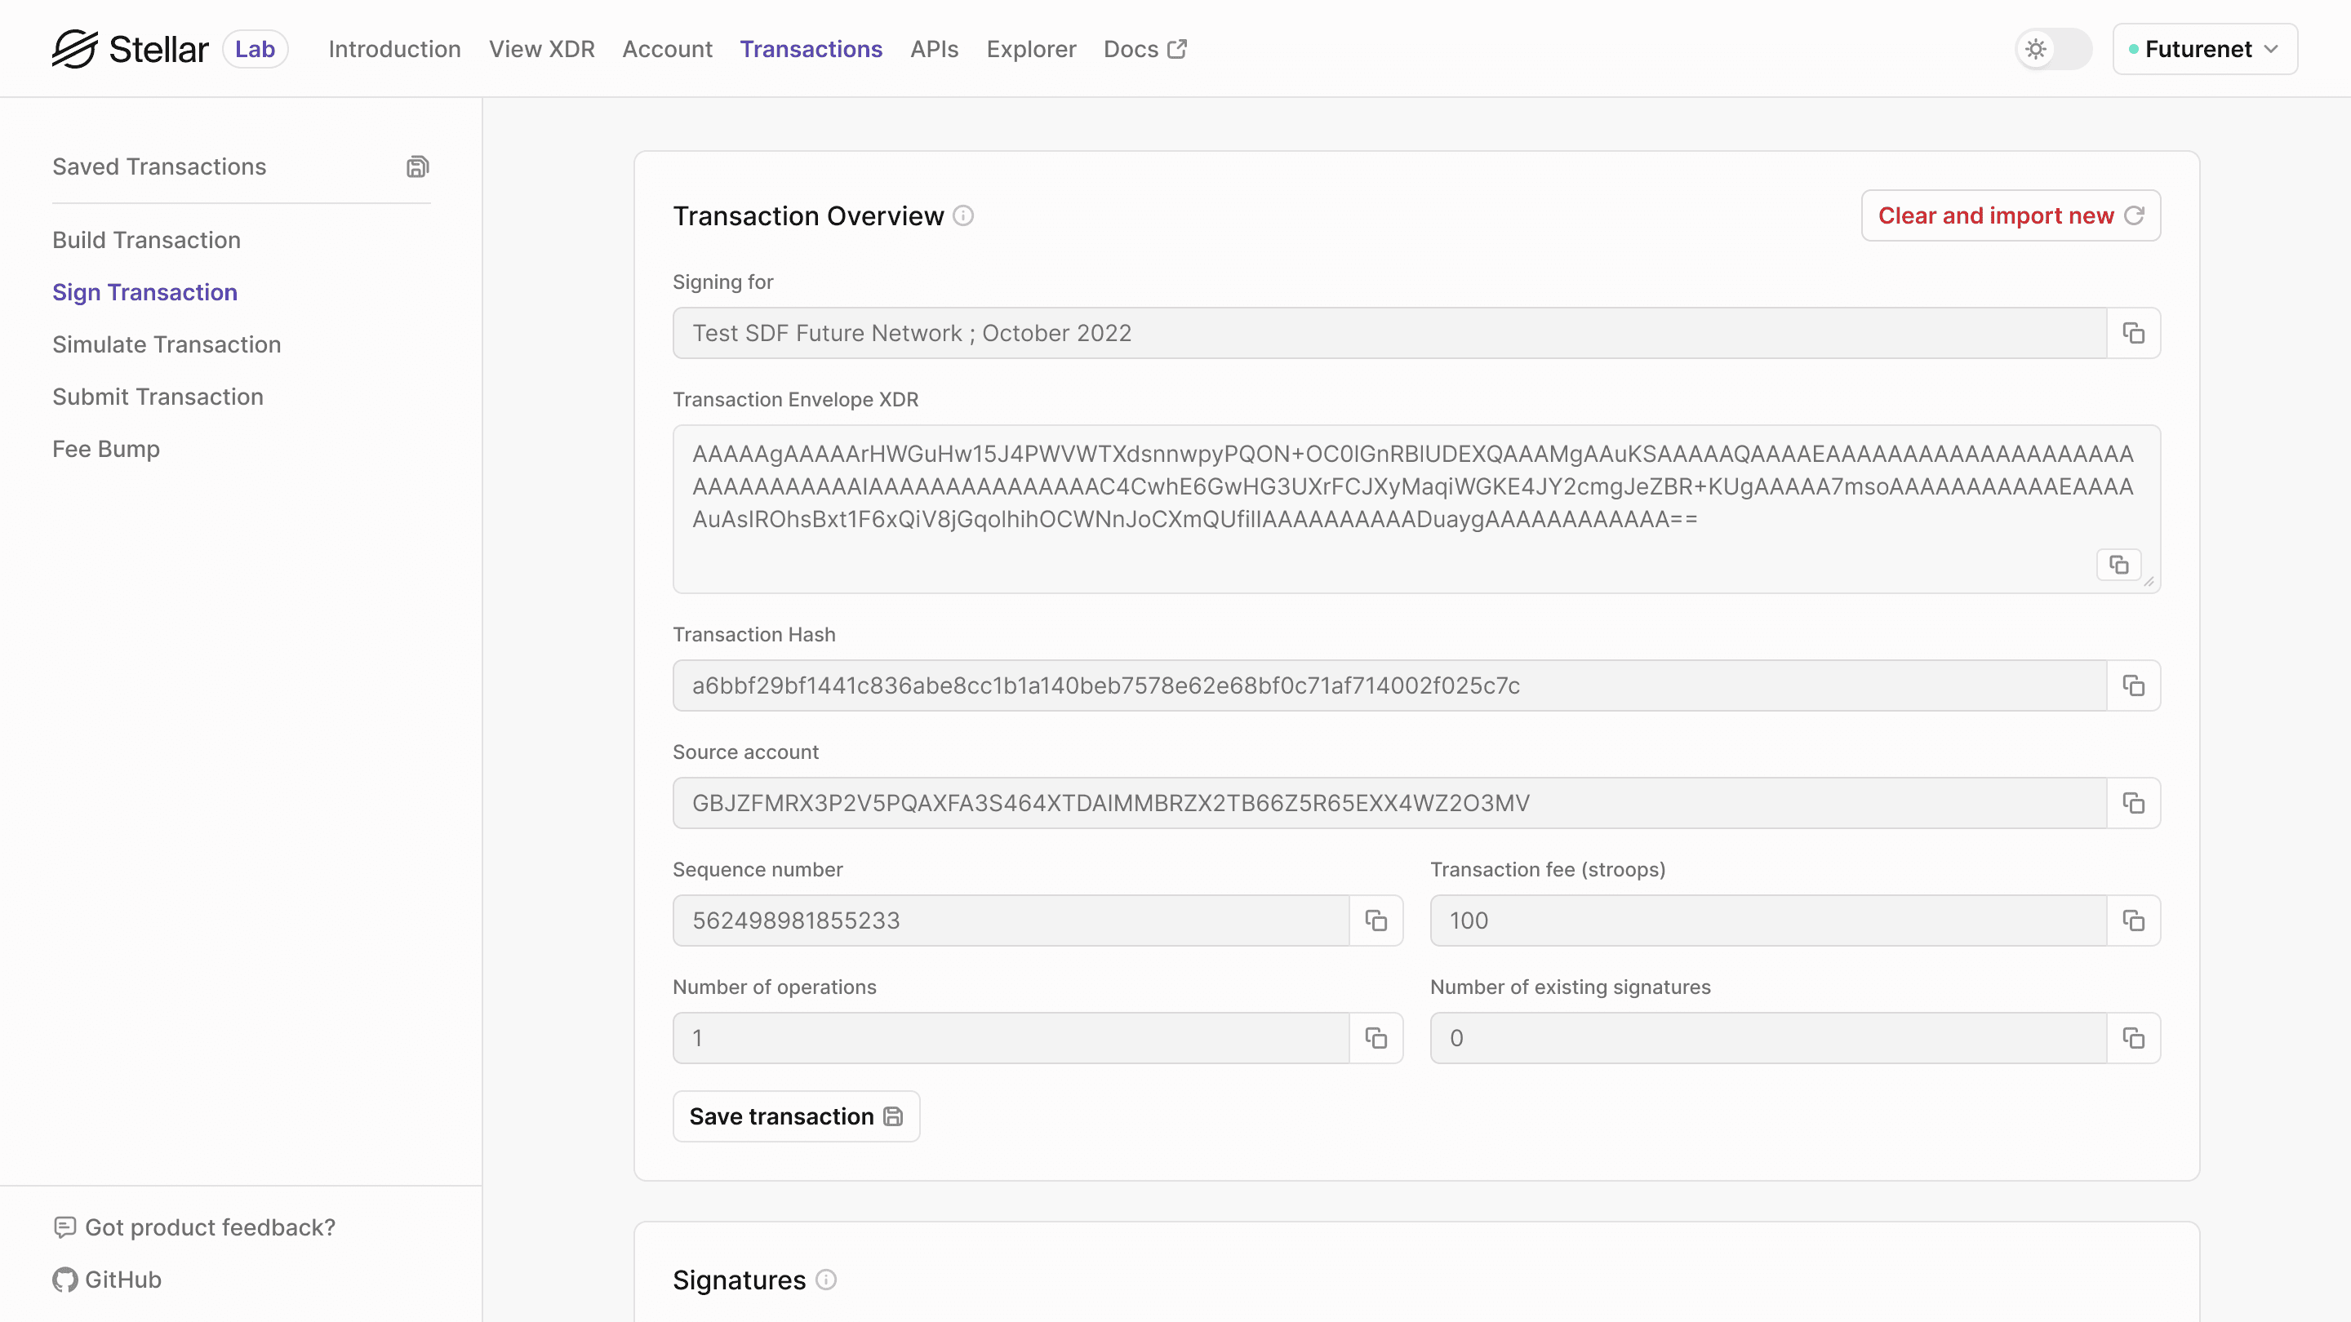Copy the Source account address
This screenshot has width=2351, height=1322.
[x=2133, y=803]
